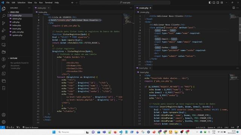The image size is (241, 135).
Task: Click the insert.php editor minimap
Action: [x=233, y=77]
